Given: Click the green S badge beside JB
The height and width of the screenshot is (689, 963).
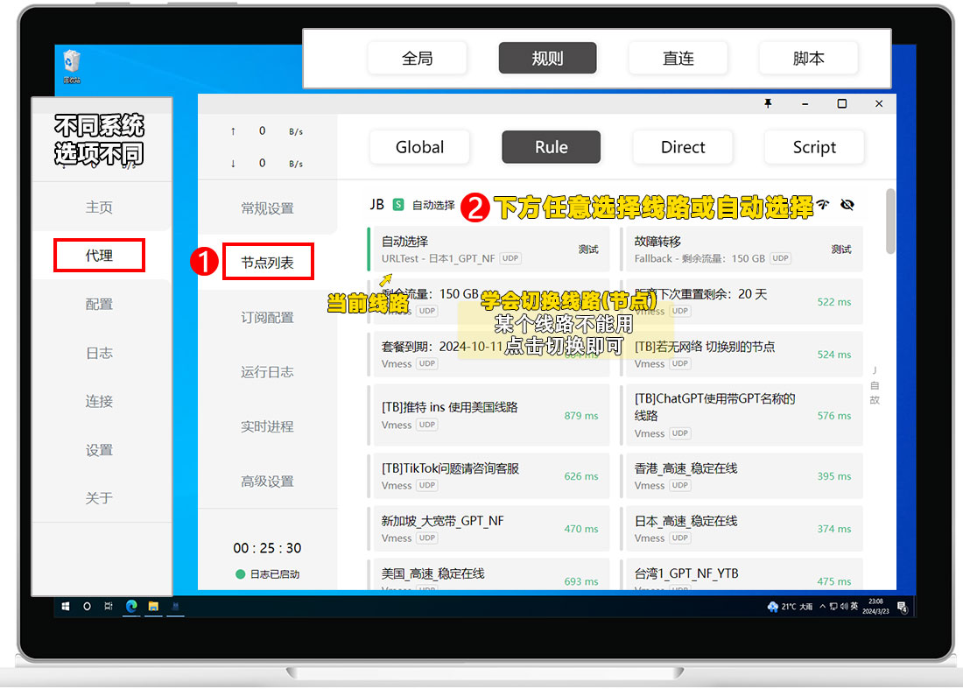Looking at the screenshot, I should pyautogui.click(x=398, y=205).
